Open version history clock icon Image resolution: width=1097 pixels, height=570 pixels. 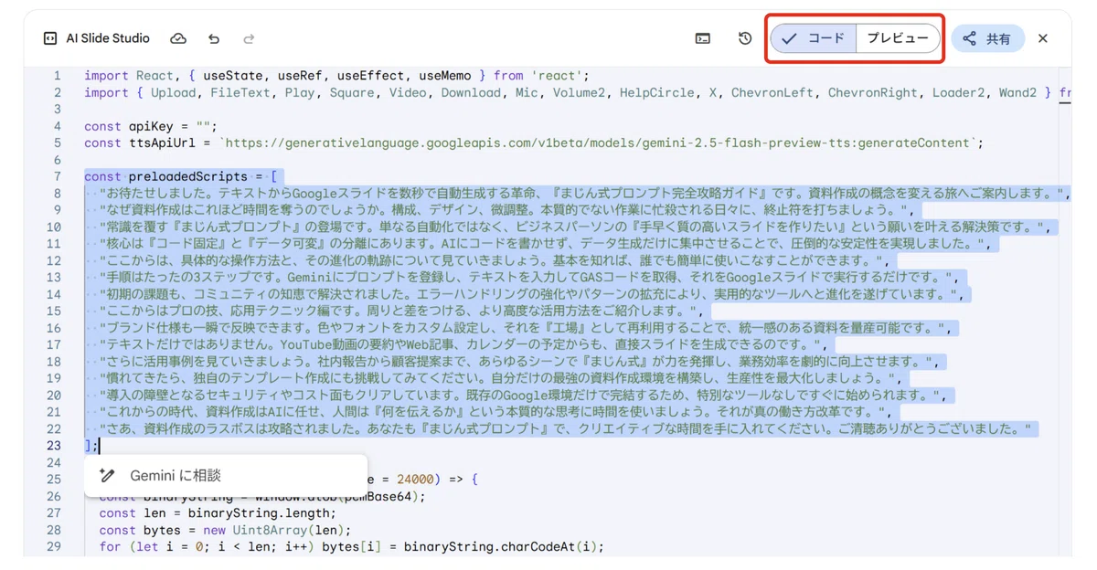pos(745,38)
